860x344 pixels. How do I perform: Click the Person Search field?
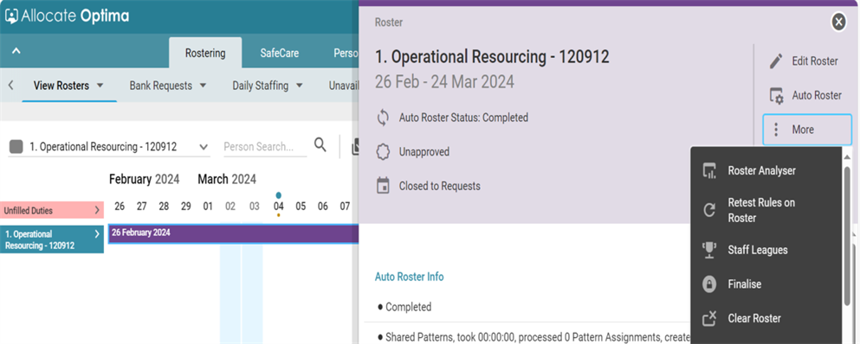264,147
